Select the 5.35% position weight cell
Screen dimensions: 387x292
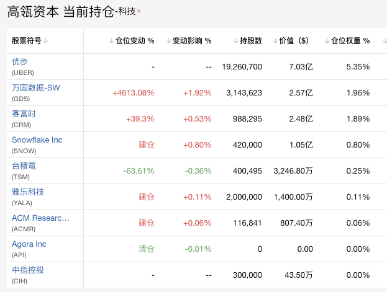pos(358,67)
